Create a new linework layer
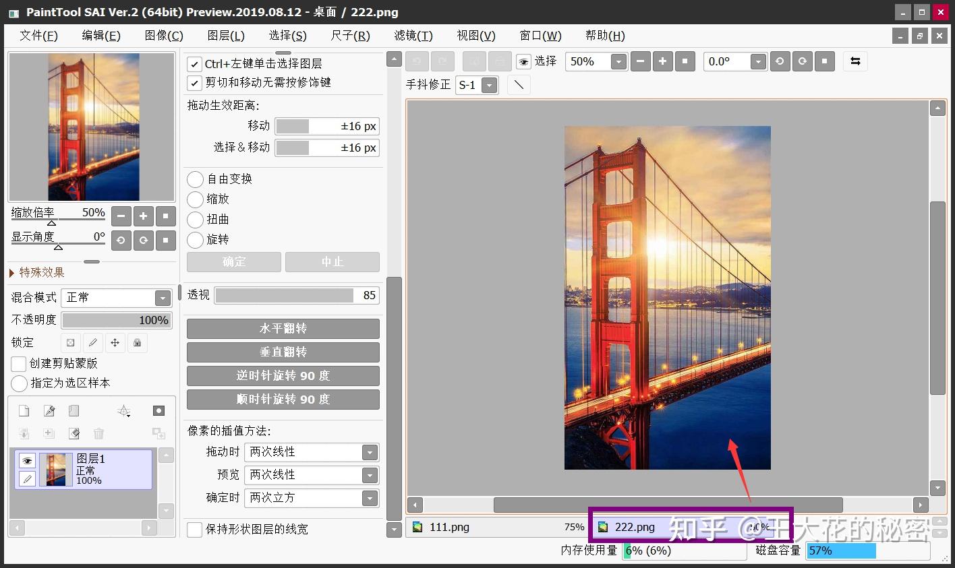Screen dimensions: 955x568 click(x=49, y=411)
